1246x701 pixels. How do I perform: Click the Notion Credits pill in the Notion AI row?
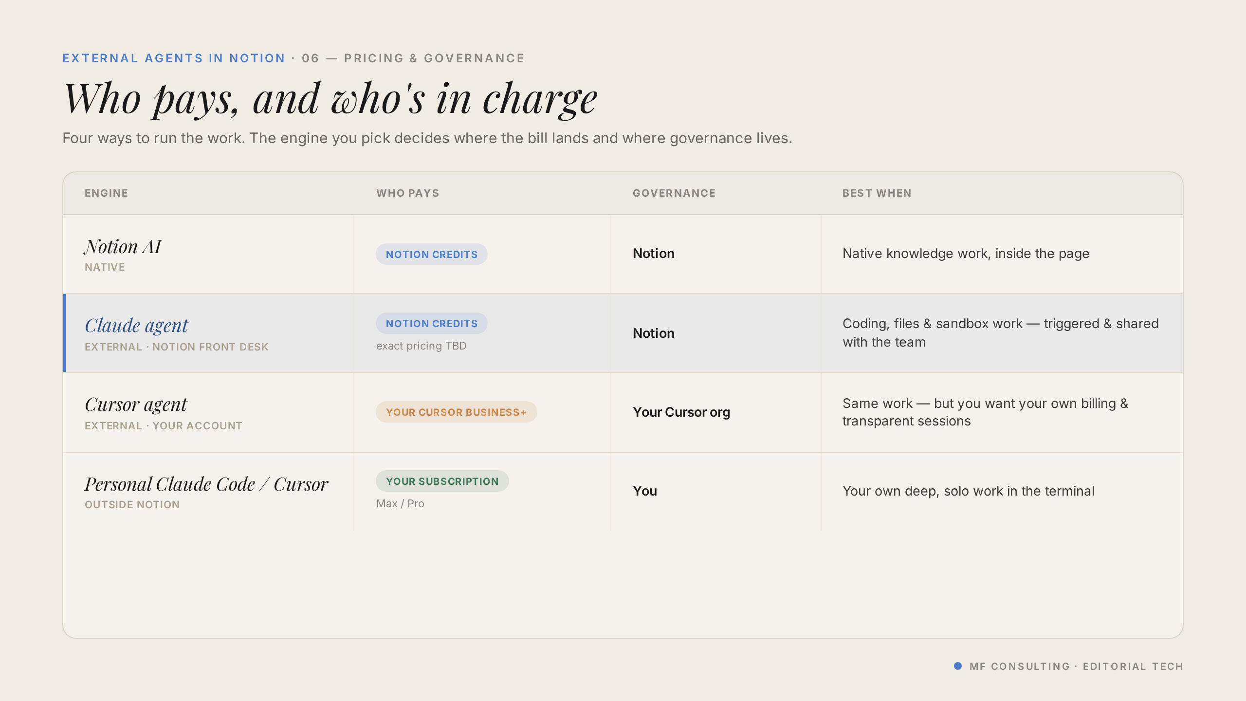[x=432, y=254]
